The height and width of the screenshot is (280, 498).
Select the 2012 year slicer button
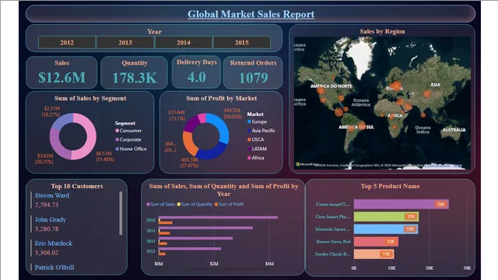click(67, 43)
